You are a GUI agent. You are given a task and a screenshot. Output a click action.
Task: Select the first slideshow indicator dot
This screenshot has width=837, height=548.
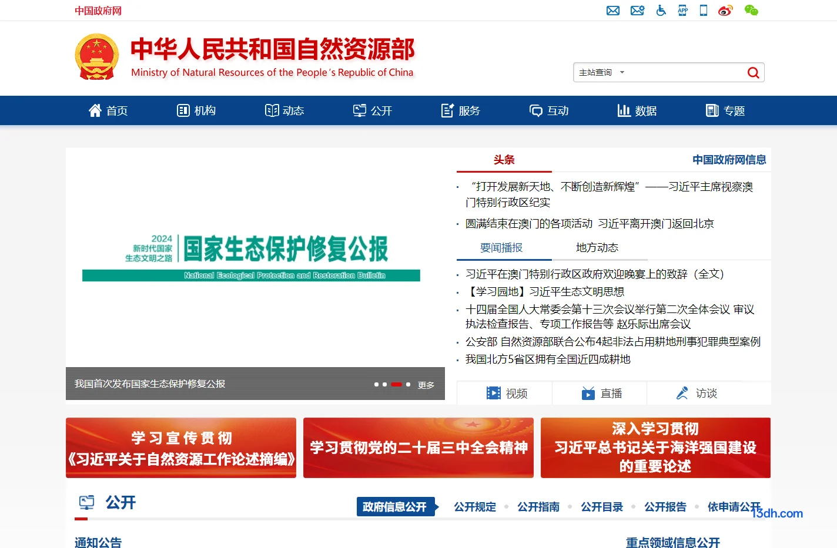point(376,385)
